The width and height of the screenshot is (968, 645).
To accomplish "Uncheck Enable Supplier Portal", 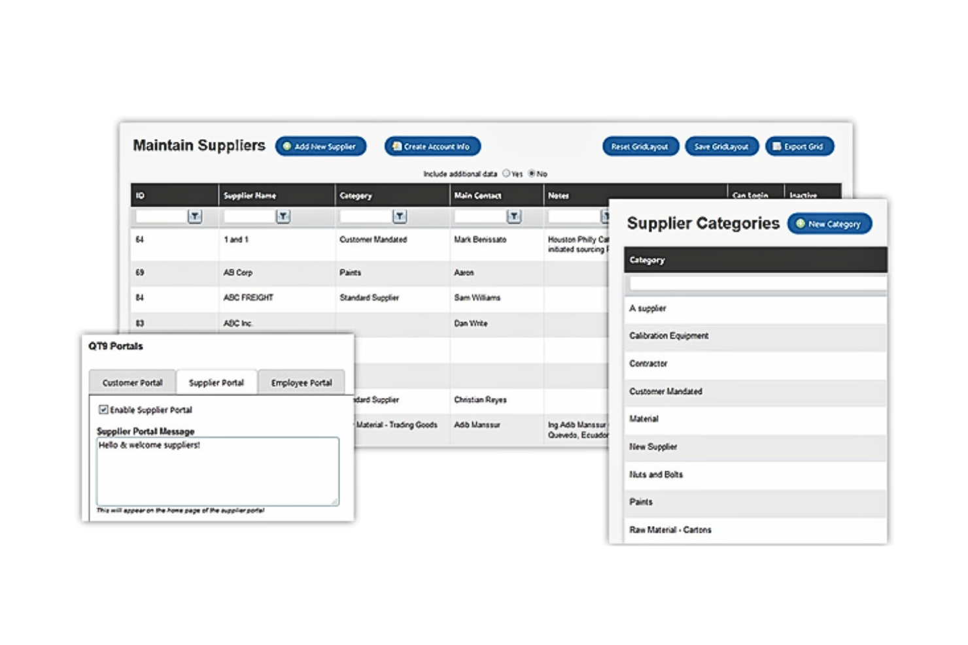I will (x=103, y=410).
